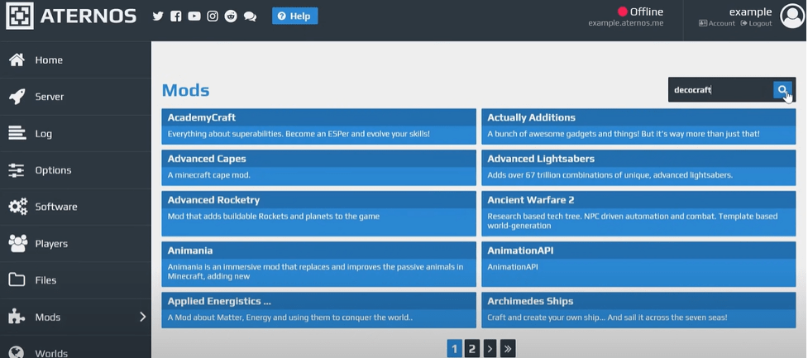Select page 1 in pagination

tap(454, 349)
